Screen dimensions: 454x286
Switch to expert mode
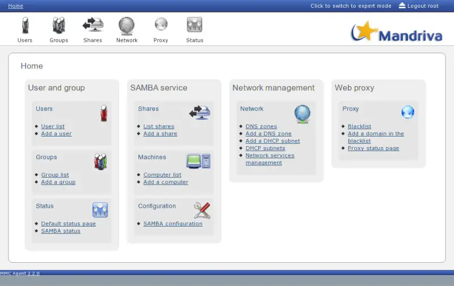tap(351, 6)
